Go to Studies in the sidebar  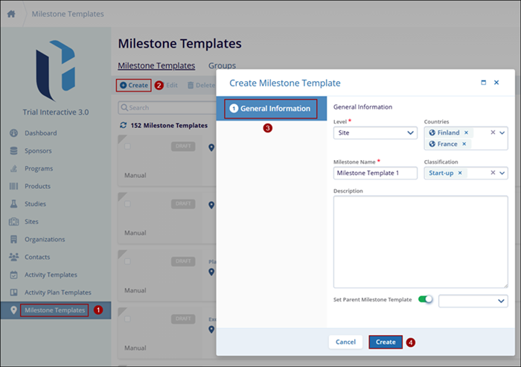[x=35, y=204]
